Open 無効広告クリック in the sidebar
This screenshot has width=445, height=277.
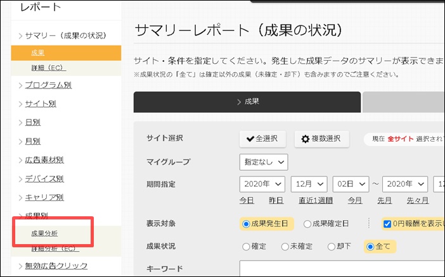point(56,266)
